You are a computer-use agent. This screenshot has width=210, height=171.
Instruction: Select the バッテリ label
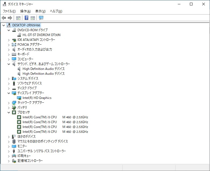22,107
